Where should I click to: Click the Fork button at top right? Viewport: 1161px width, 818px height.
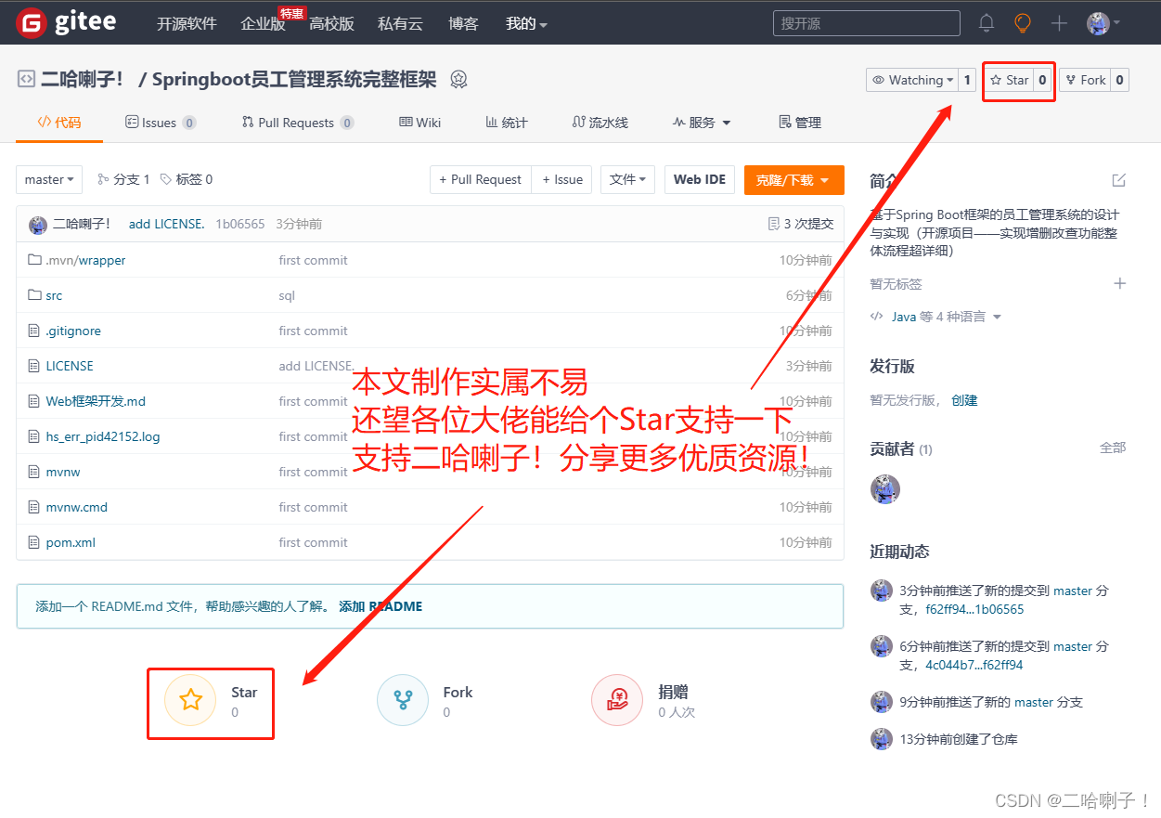pos(1086,80)
